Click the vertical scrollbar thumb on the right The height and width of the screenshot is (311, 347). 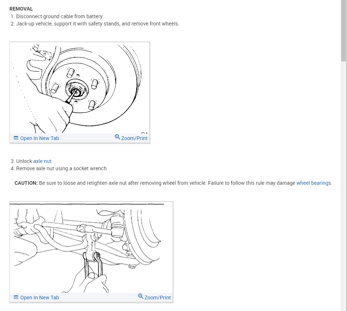(x=344, y=31)
